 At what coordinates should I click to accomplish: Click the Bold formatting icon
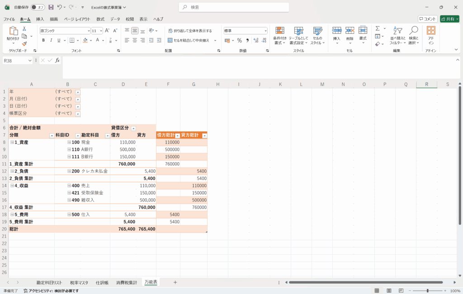tap(43, 40)
